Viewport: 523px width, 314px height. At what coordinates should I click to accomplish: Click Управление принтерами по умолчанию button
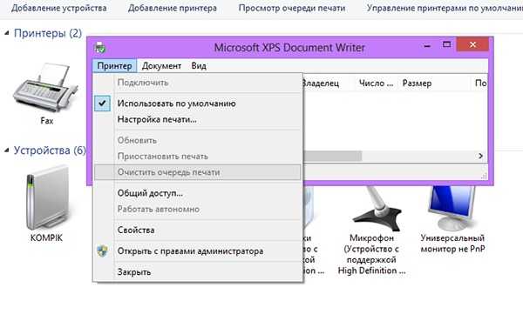point(445,8)
